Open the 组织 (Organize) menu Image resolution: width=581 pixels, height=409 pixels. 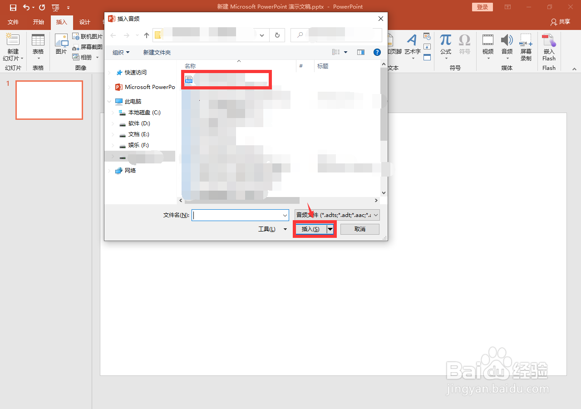(x=121, y=52)
